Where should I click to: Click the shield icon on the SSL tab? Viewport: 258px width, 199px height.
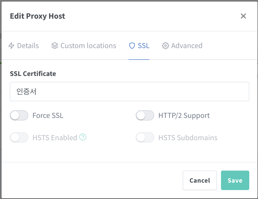pos(132,46)
